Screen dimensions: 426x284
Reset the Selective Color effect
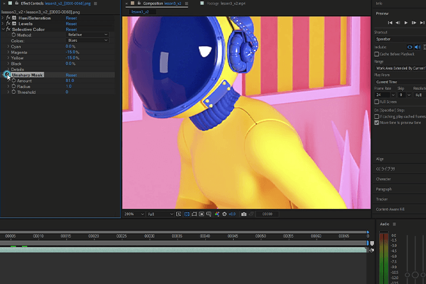click(x=71, y=30)
